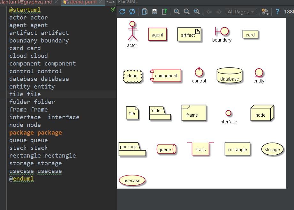Copy the diagram to clipboard
This screenshot has height=210, width=294.
pyautogui.click(x=144, y=12)
